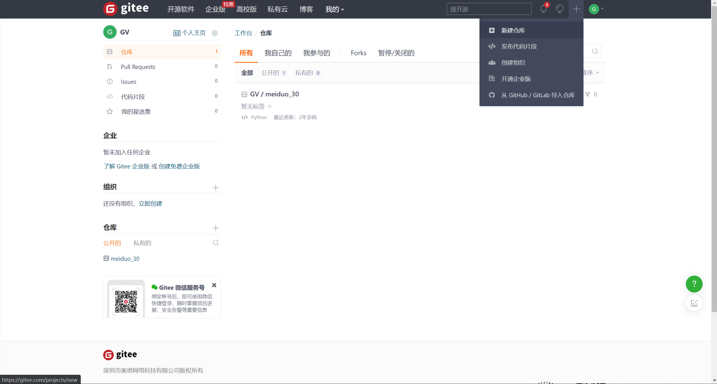Go to 高校版 navigation link
Image resolution: width=717 pixels, height=384 pixels.
pyautogui.click(x=246, y=9)
